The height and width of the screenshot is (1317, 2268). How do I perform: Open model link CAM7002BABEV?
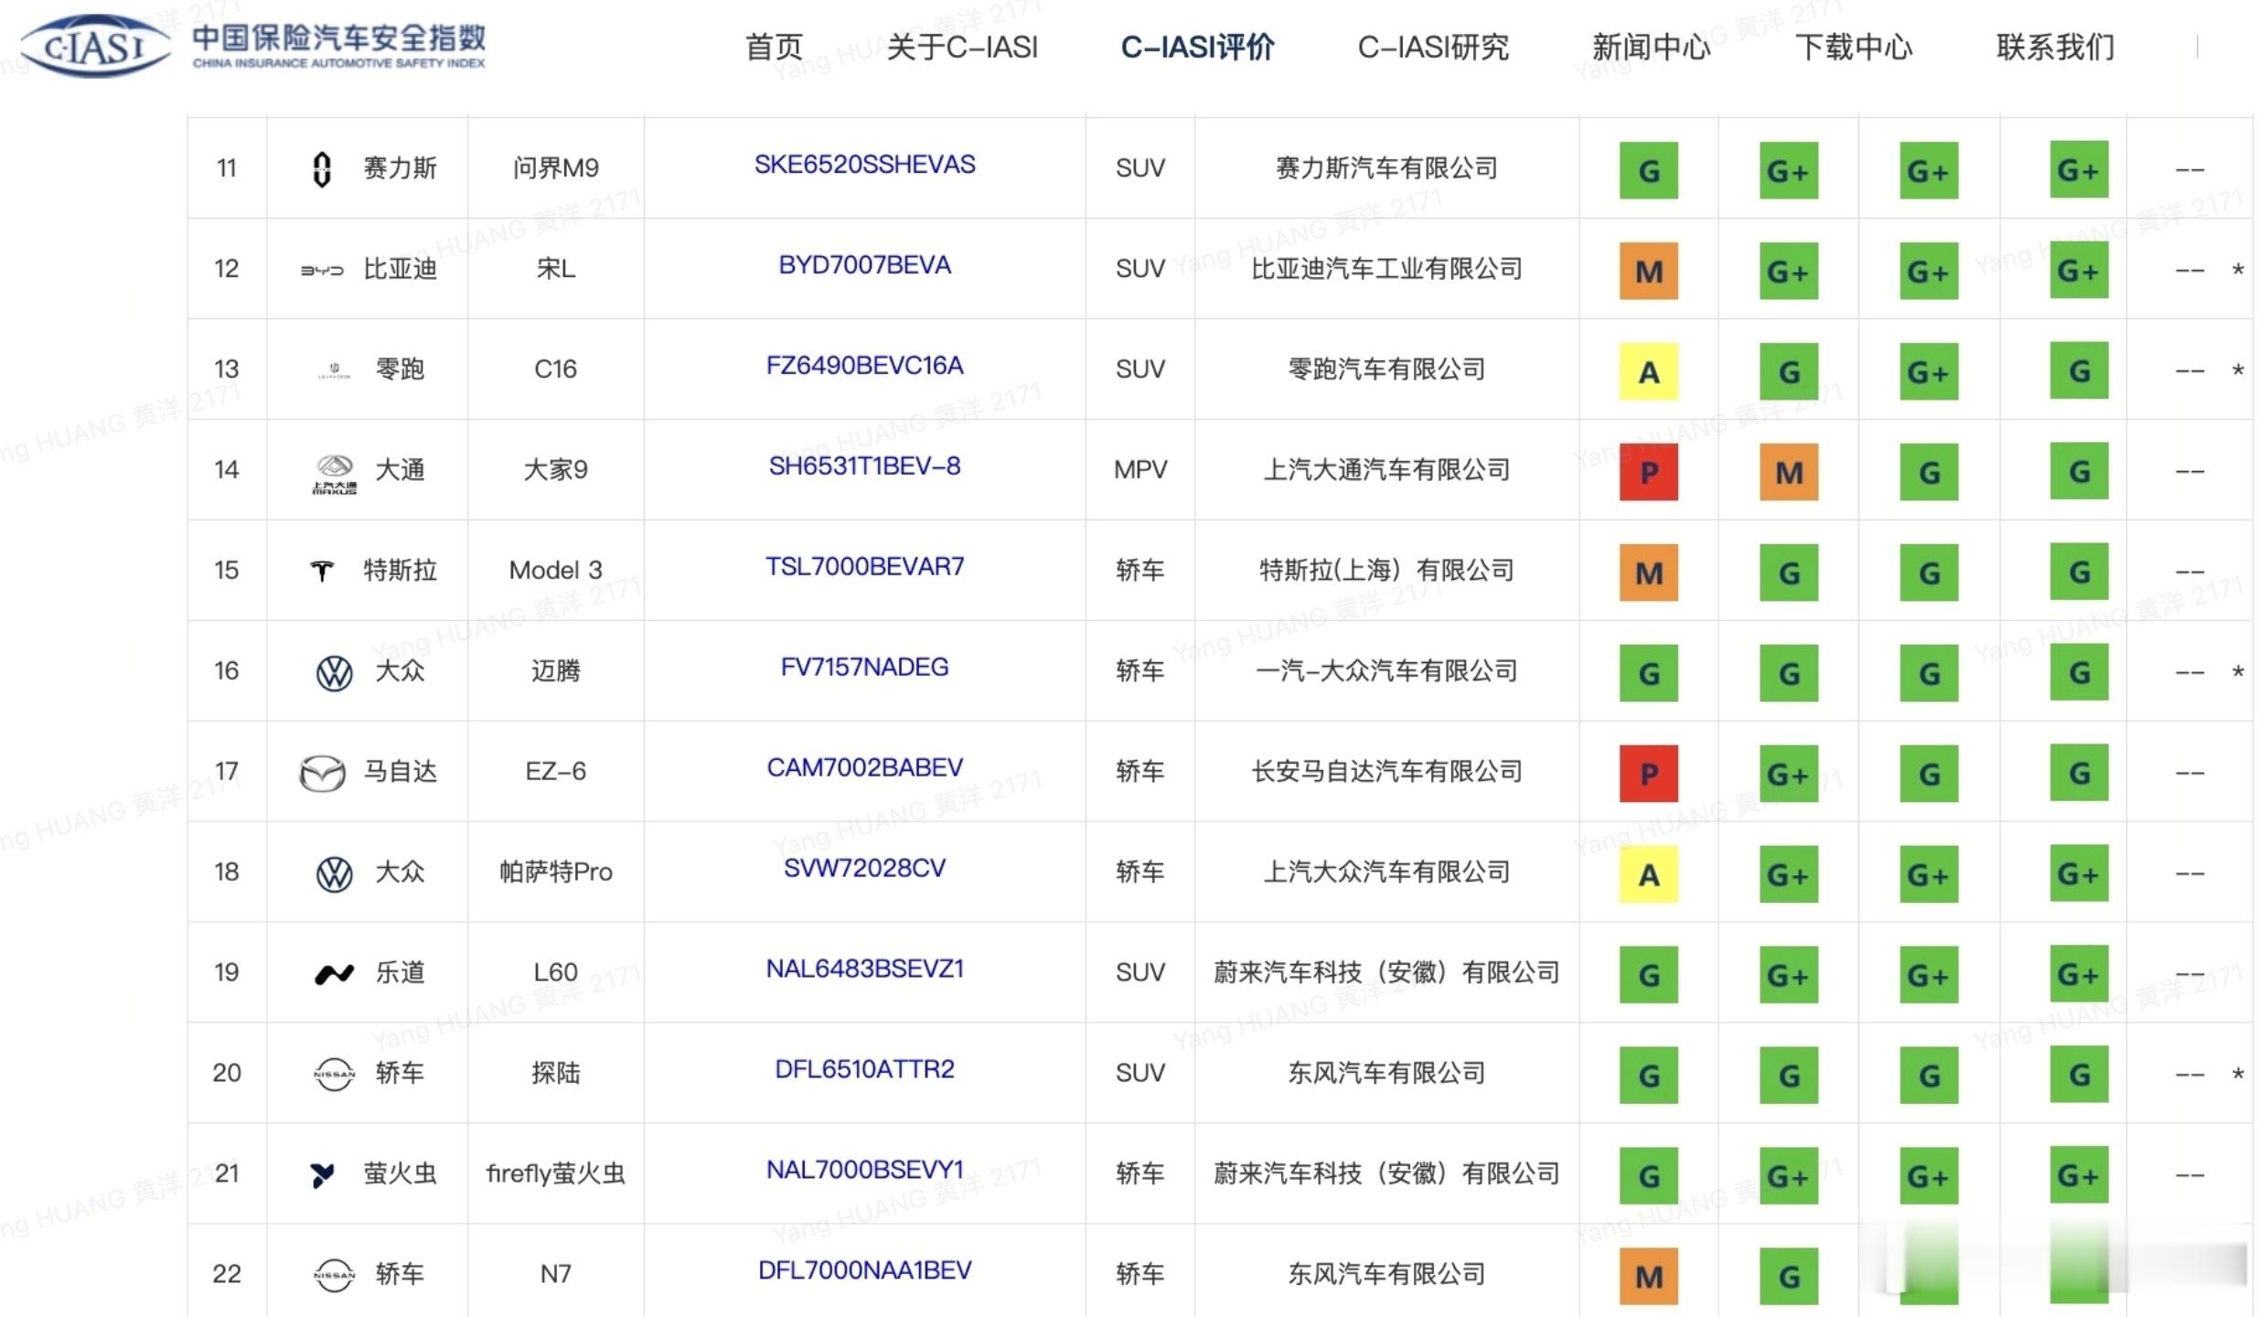click(864, 768)
